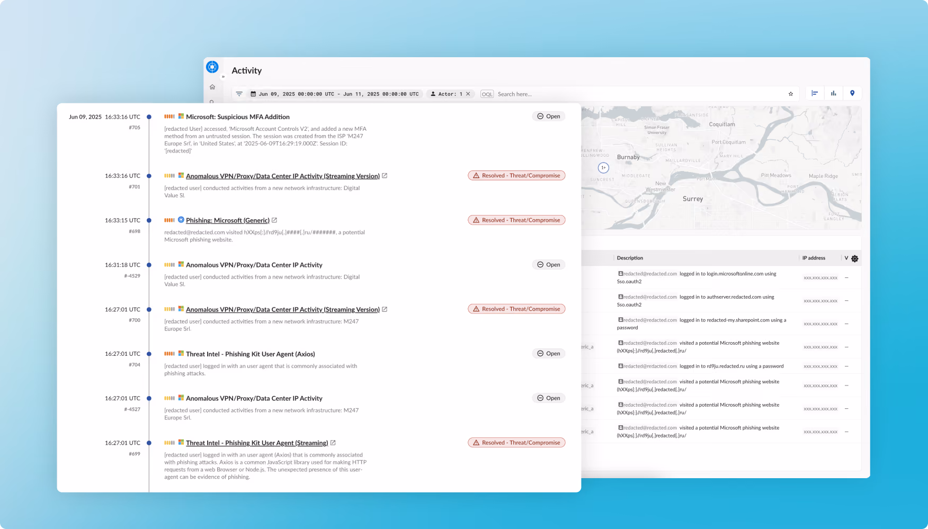The width and height of the screenshot is (928, 529).
Task: Select timeline dot for Suspicious MFA Addition
Action: pos(149,117)
